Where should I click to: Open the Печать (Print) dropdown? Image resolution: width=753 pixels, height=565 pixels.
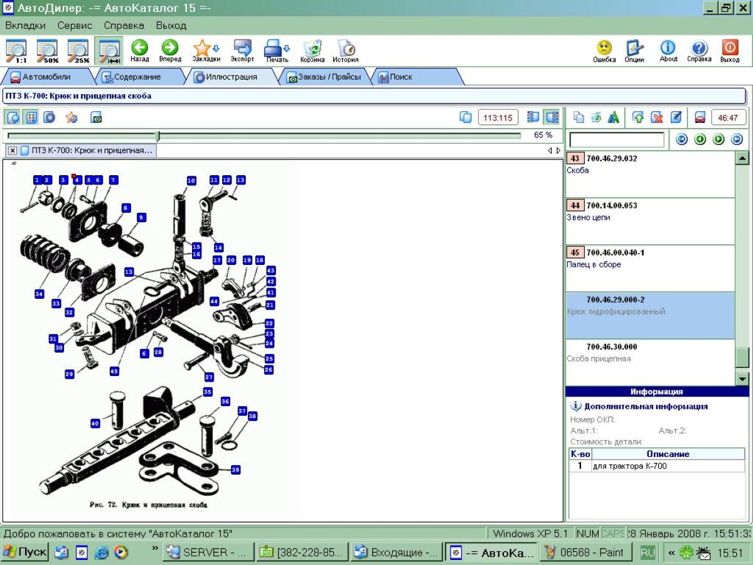(x=277, y=50)
